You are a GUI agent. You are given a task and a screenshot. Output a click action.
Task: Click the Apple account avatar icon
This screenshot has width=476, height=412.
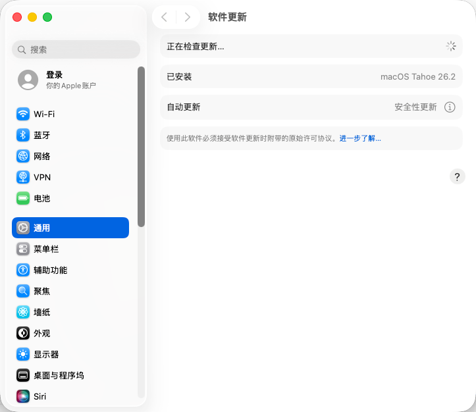28,80
